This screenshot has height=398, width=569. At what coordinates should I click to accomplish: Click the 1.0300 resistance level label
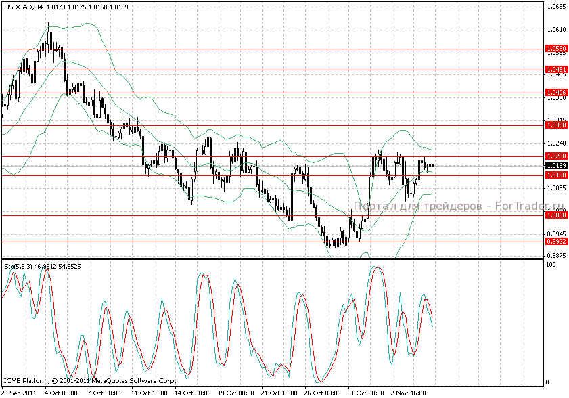(x=556, y=125)
